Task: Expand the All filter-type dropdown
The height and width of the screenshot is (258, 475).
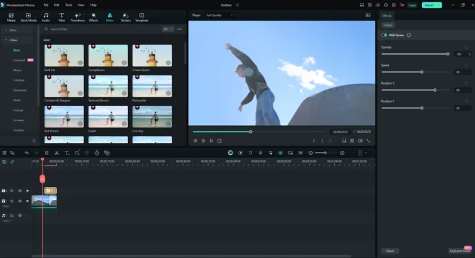Action: tap(167, 29)
